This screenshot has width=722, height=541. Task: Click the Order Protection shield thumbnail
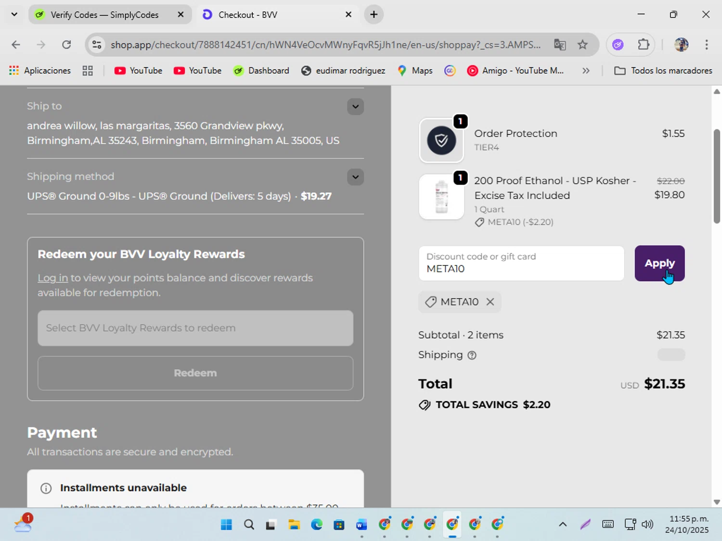(x=441, y=140)
